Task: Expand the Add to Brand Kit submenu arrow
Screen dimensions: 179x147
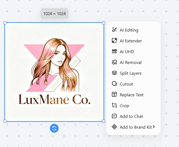Action: [x=154, y=127]
